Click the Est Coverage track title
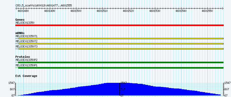 [x=26, y=76]
